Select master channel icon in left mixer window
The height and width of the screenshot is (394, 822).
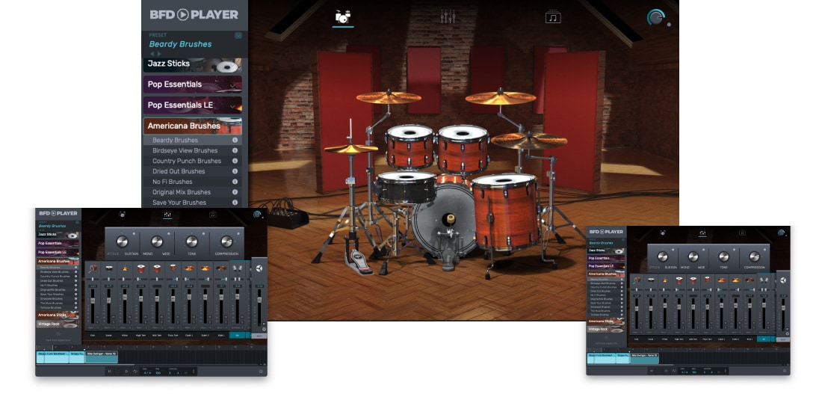point(259,268)
